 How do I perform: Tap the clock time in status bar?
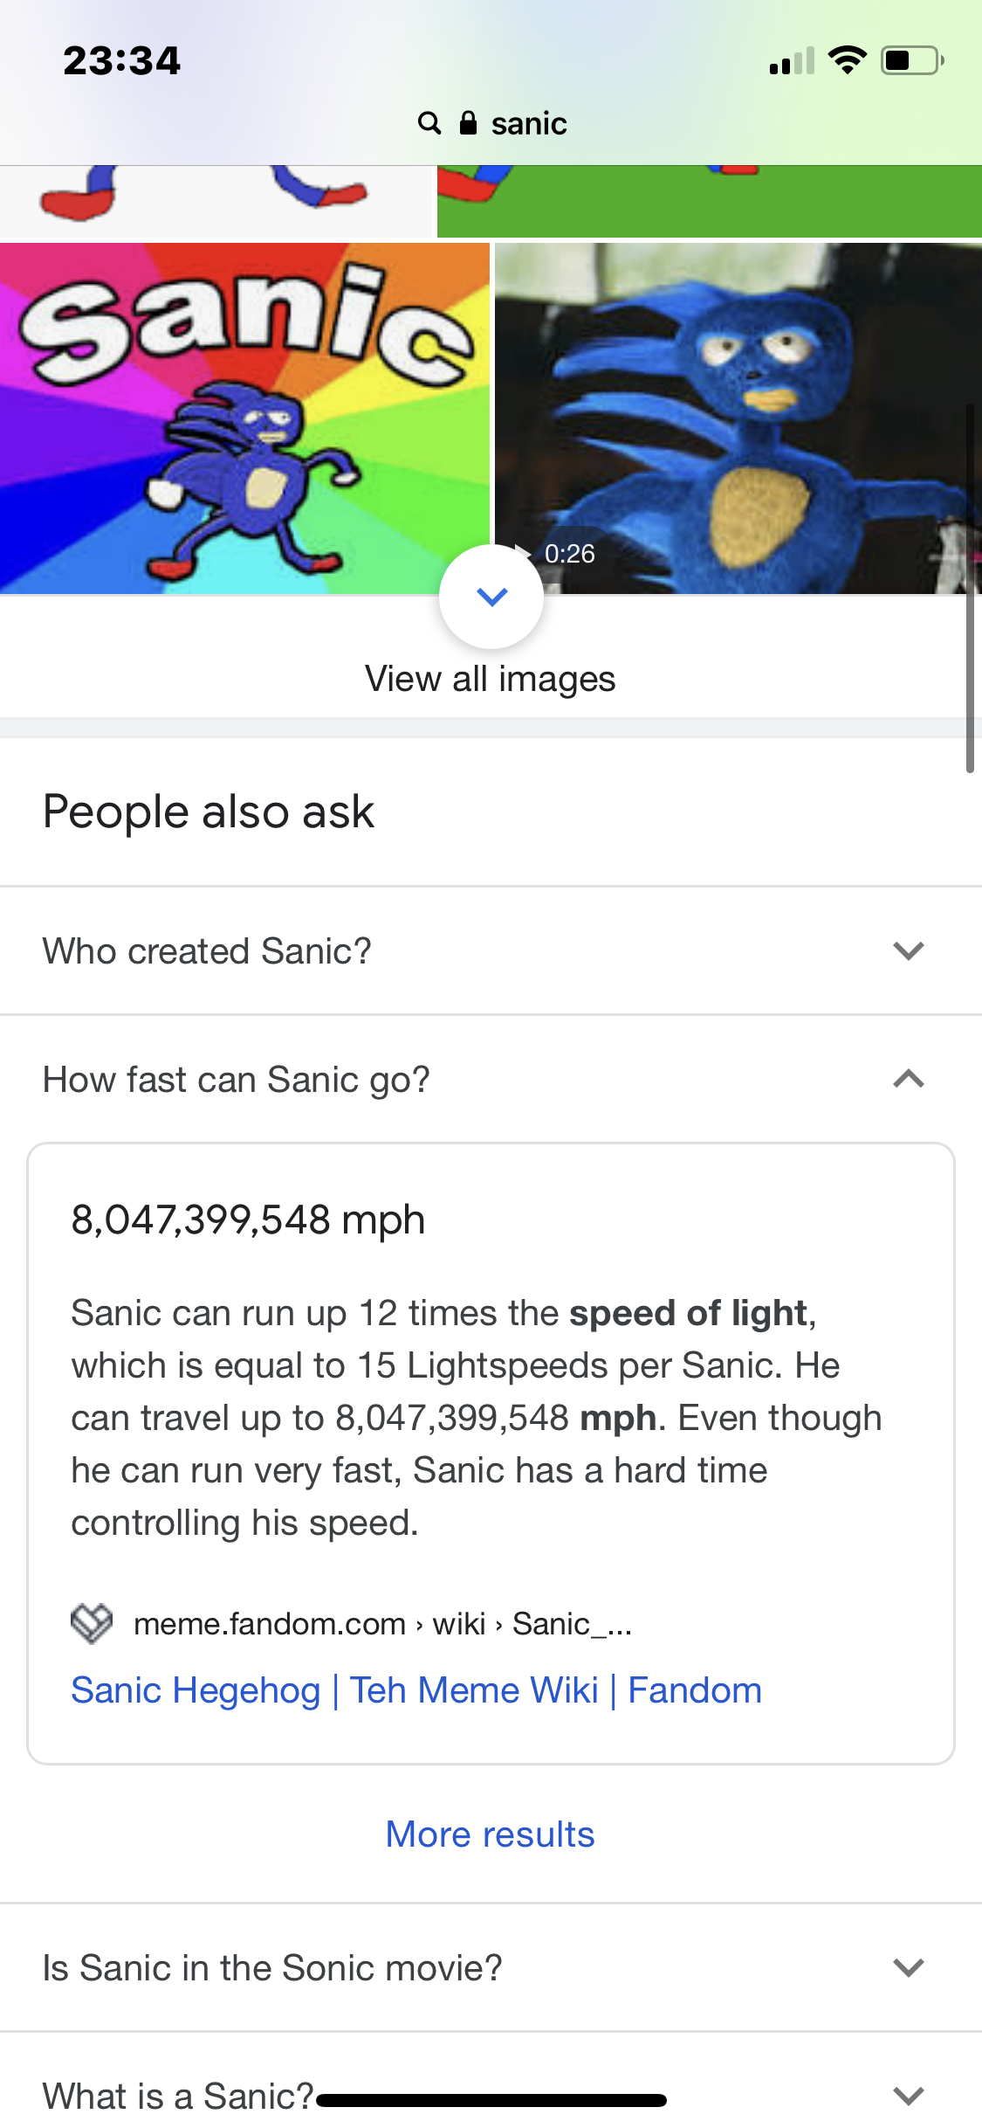pyautogui.click(x=121, y=61)
